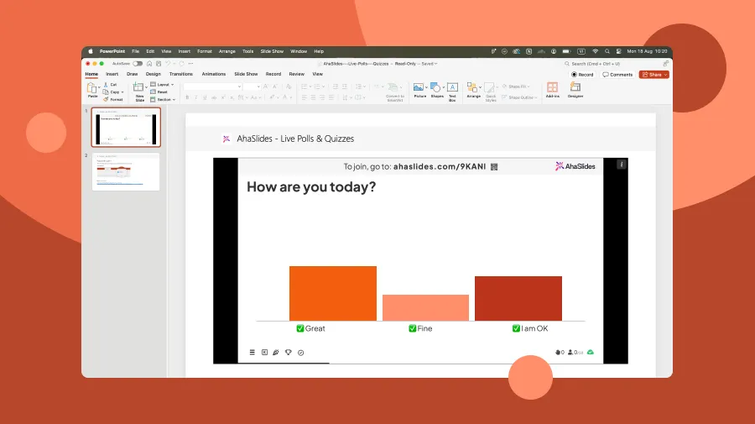Open the AhaSlides hamburger menu icon
This screenshot has width=755, height=424.
[252, 353]
